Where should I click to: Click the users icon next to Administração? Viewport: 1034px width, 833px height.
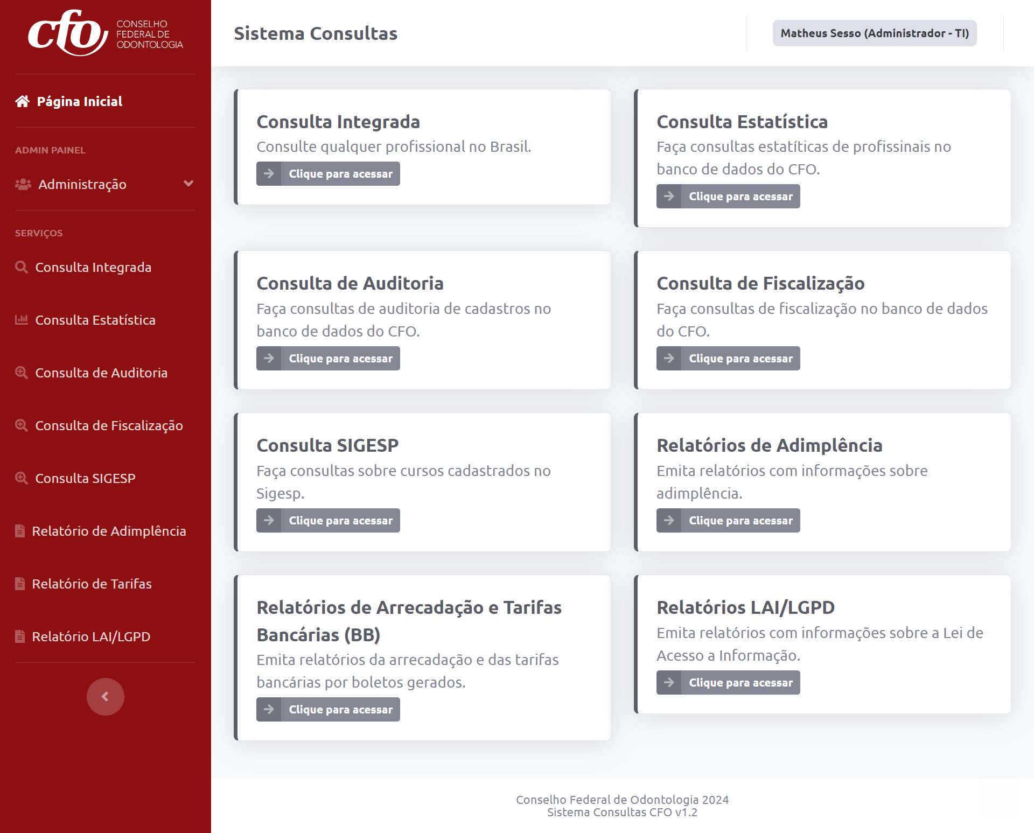(x=23, y=184)
